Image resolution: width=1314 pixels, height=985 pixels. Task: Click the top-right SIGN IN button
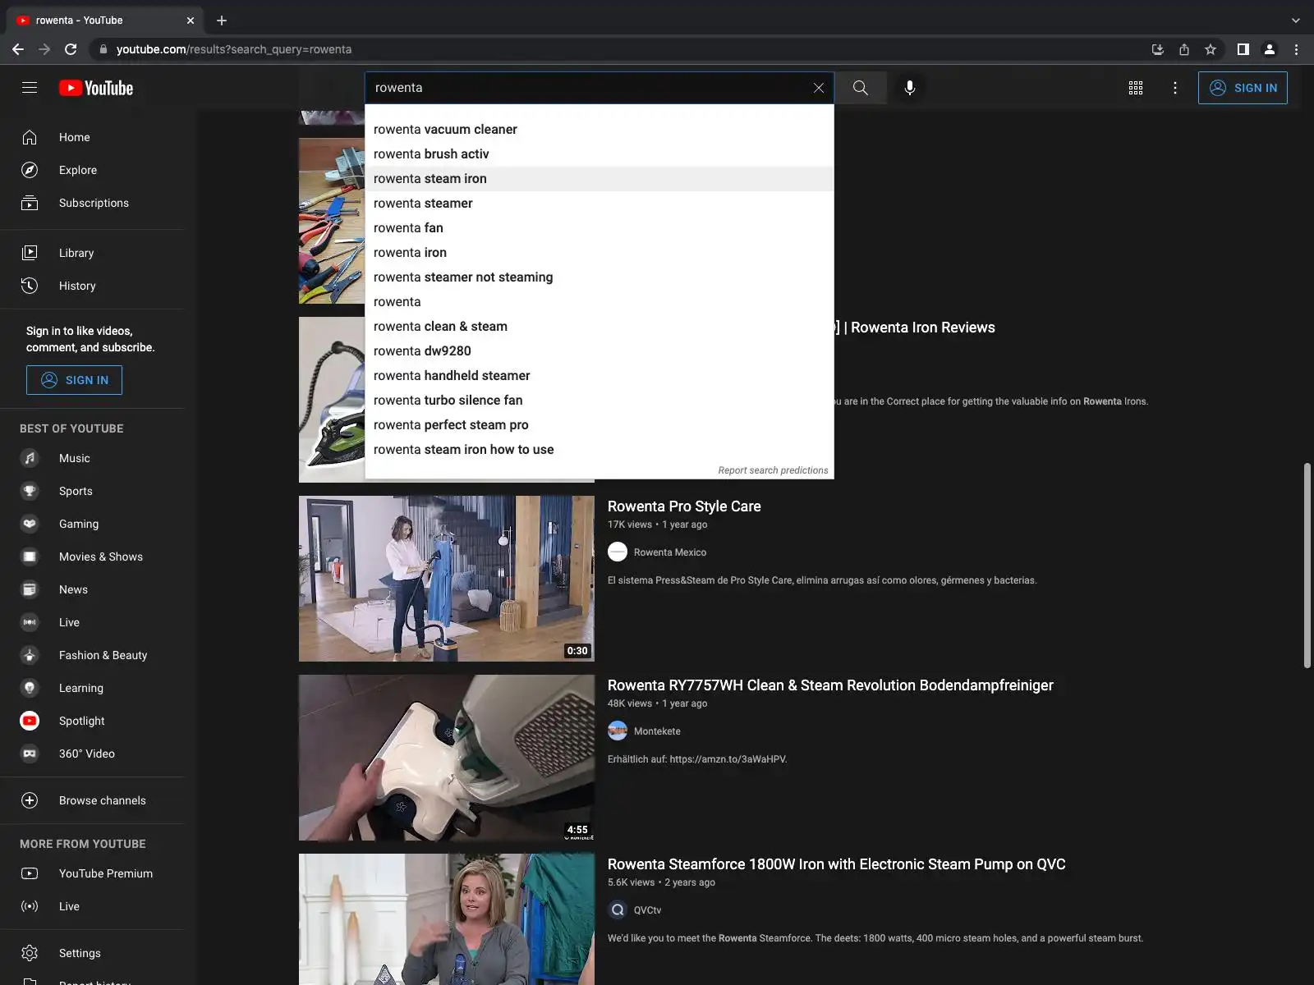point(1243,88)
